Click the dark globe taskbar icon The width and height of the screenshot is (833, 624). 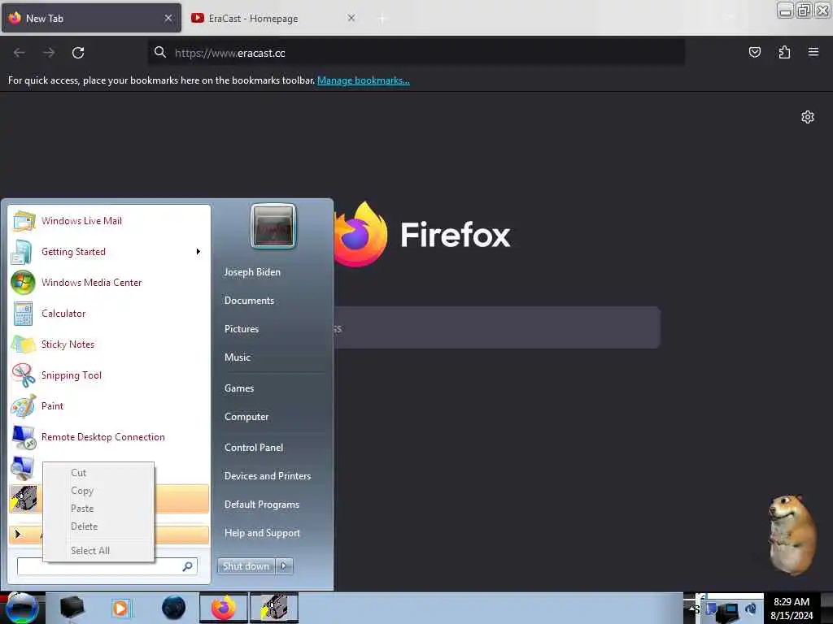pos(174,608)
